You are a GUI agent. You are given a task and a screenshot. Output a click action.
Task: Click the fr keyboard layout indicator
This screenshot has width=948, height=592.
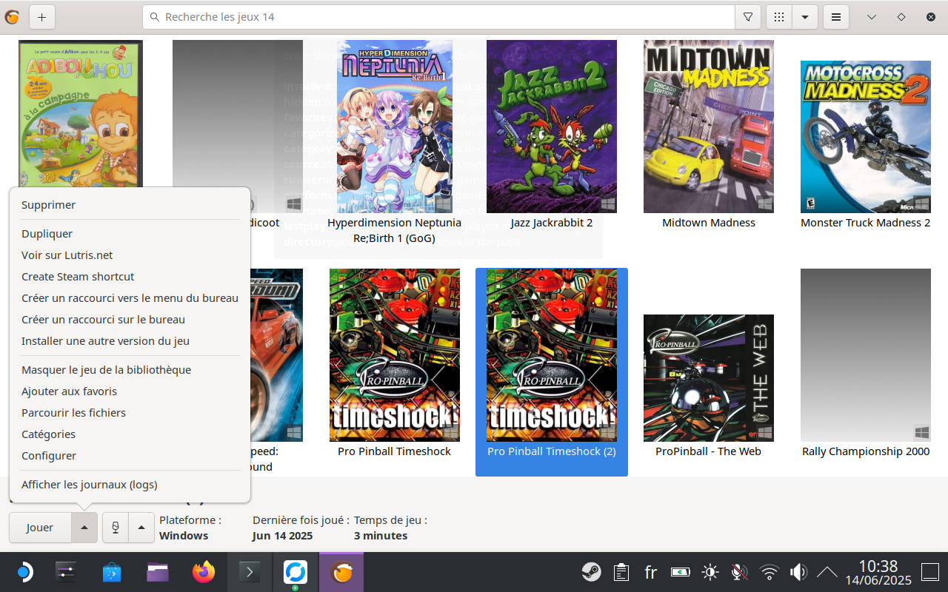pos(651,572)
